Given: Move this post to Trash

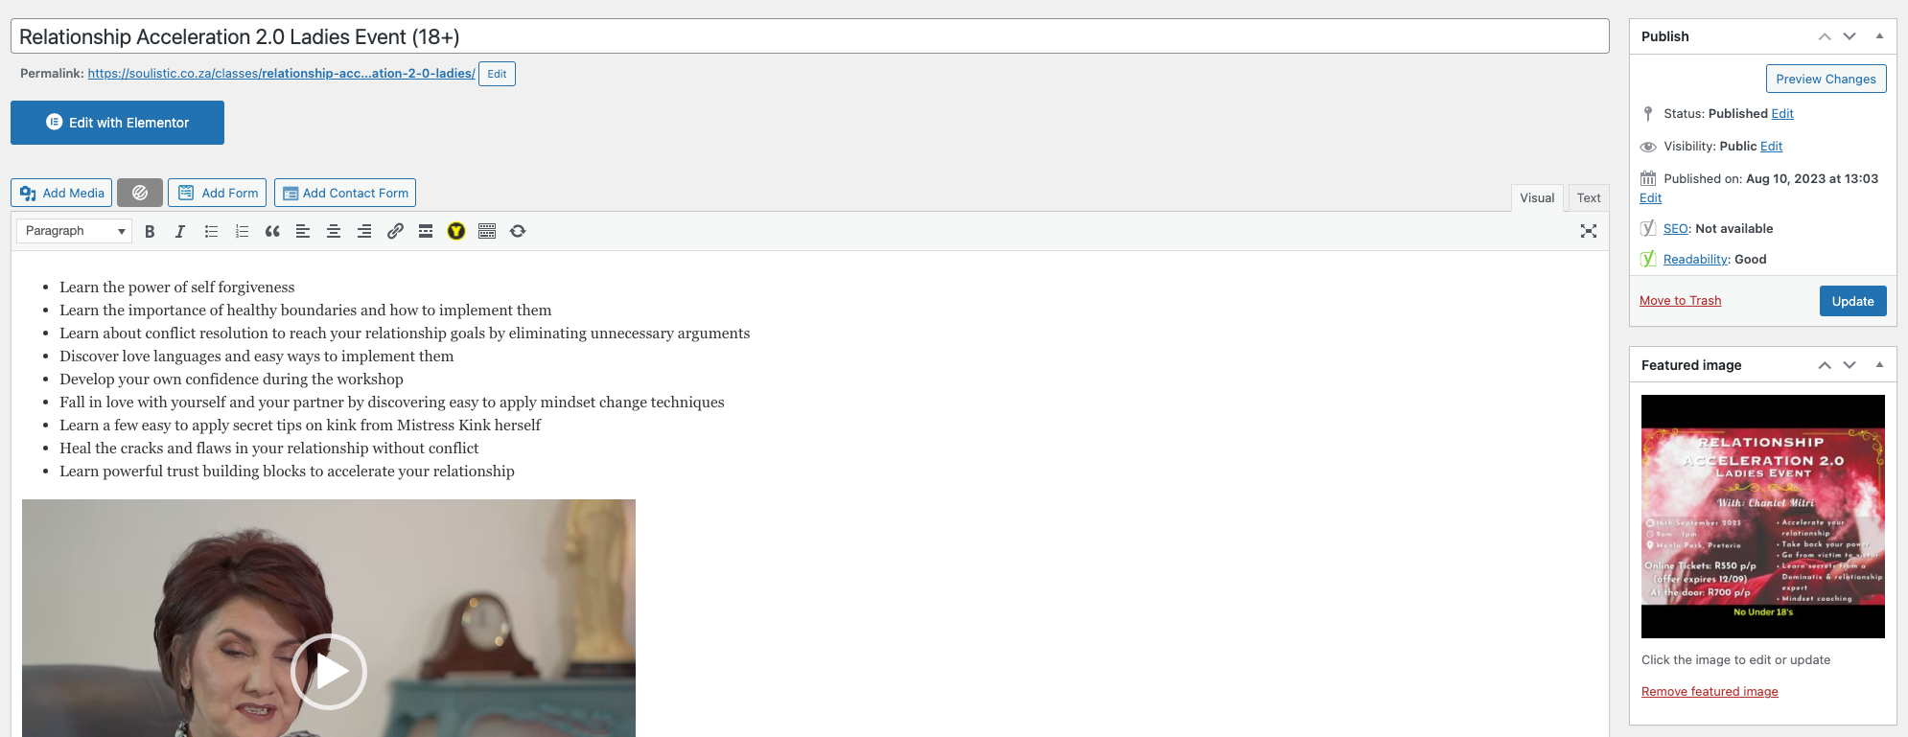Looking at the screenshot, I should (x=1680, y=301).
